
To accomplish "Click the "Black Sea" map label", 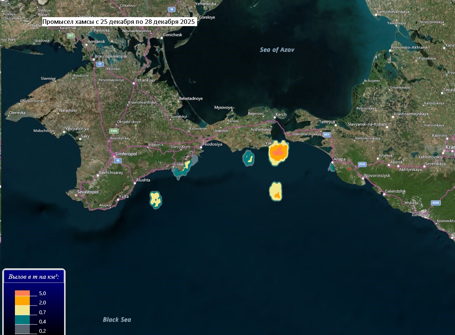I will tap(117, 319).
